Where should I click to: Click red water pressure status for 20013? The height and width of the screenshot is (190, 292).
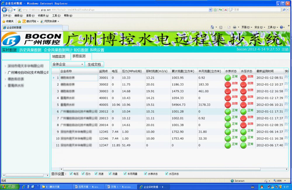244,118
